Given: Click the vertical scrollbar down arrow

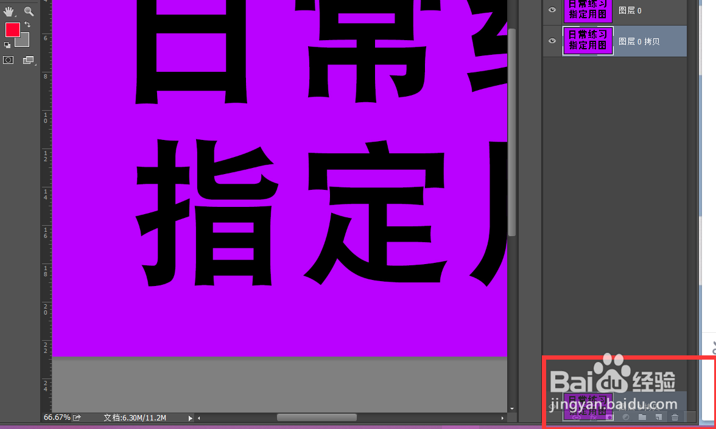Looking at the screenshot, I should 512,408.
